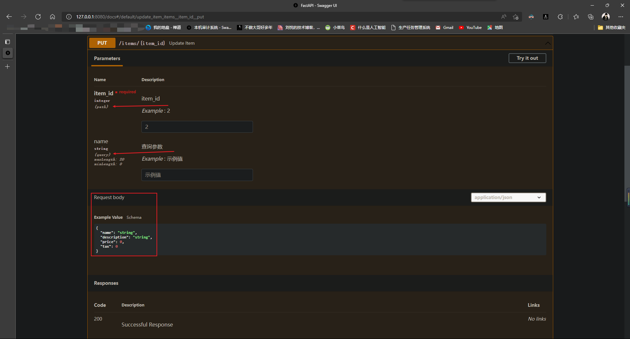Select the Example Value tab

click(x=108, y=217)
